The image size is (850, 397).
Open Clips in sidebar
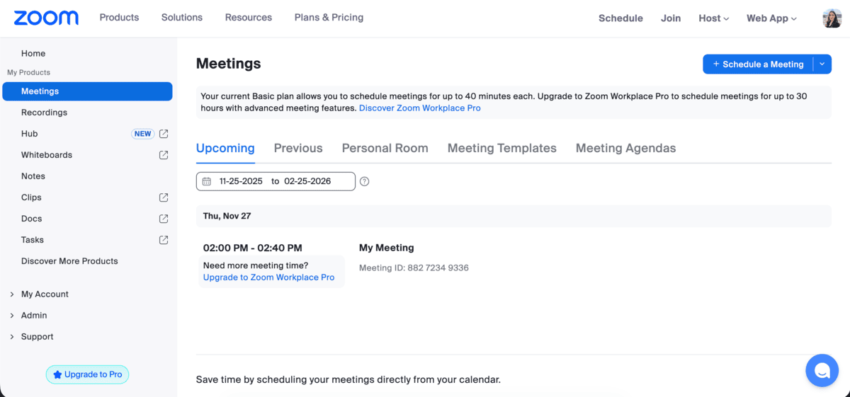31,197
